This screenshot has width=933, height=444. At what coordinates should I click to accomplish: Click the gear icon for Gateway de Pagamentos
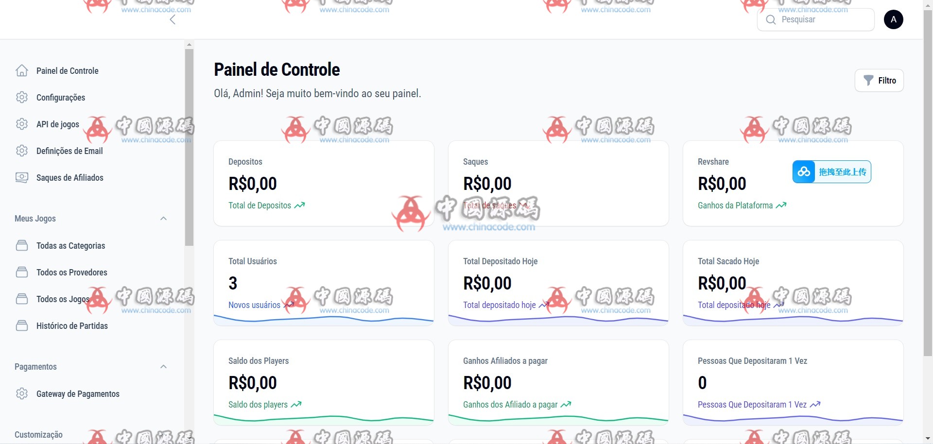click(x=22, y=394)
